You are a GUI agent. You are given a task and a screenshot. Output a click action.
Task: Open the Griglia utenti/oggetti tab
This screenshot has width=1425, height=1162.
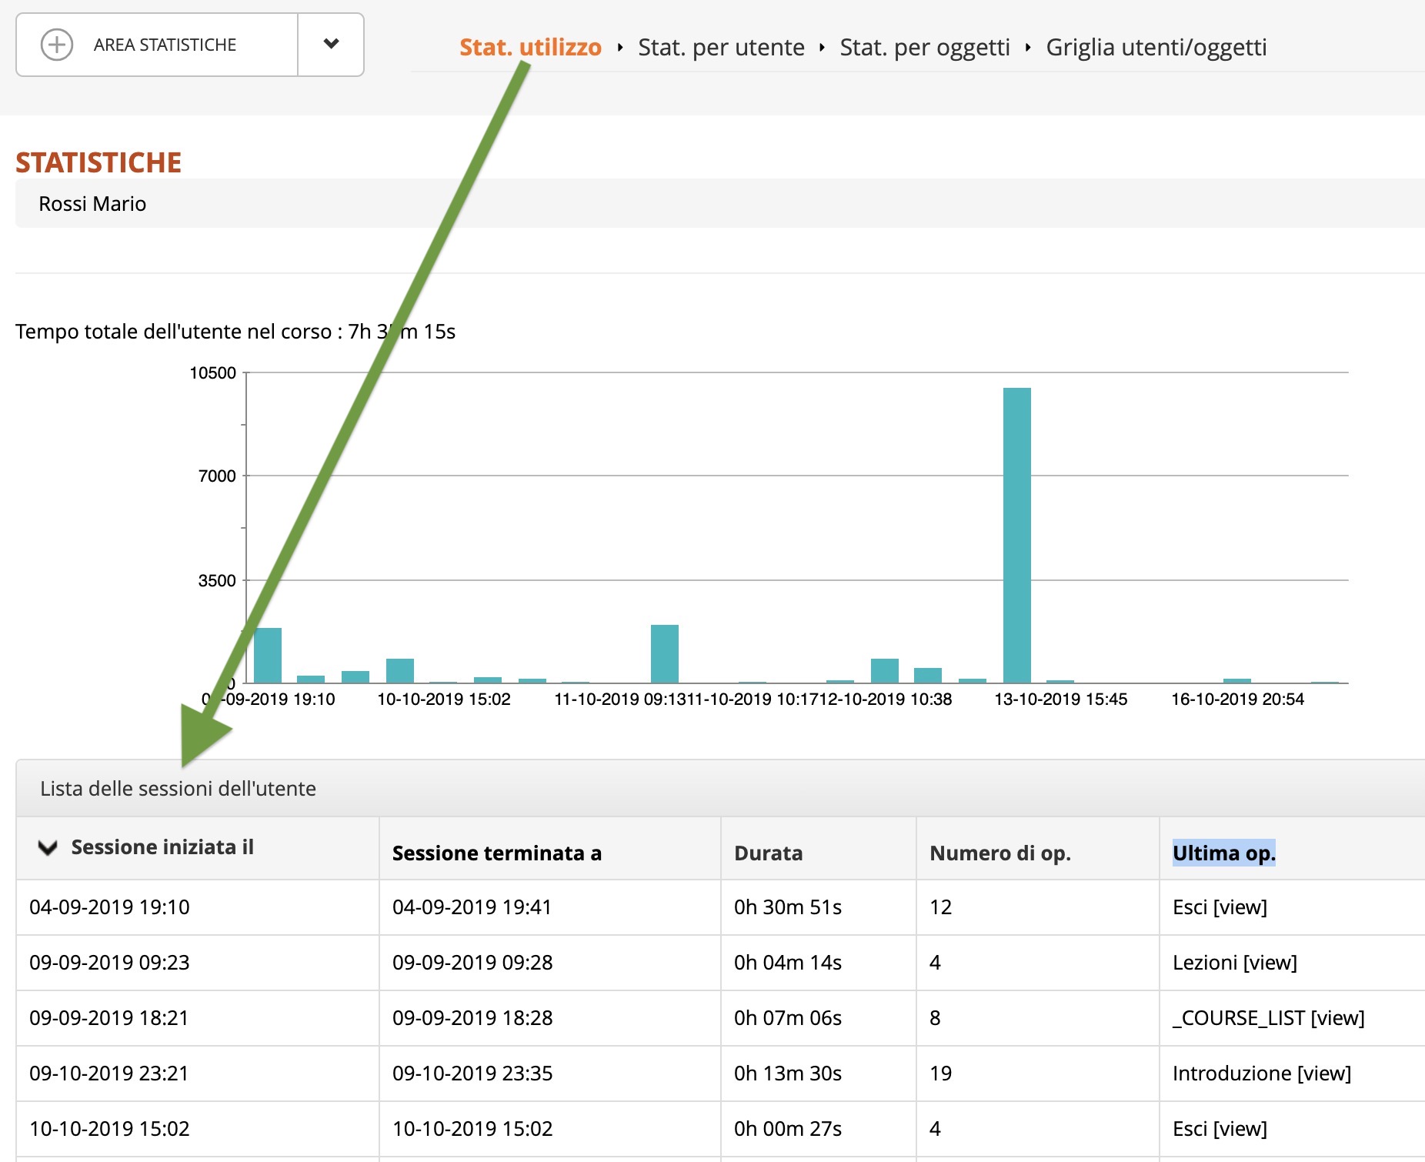[x=1156, y=48]
